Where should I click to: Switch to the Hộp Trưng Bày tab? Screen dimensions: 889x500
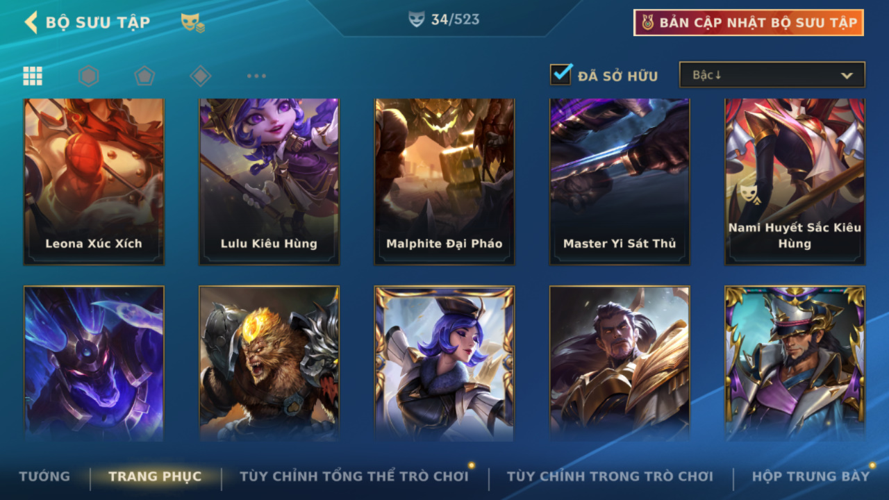click(x=811, y=476)
